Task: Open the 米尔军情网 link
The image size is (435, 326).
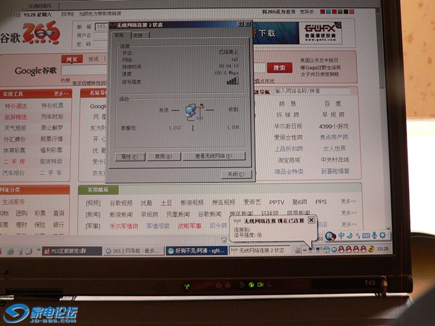Action: coord(124,226)
